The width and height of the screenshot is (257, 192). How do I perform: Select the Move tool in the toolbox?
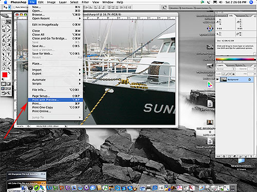tap(9, 22)
